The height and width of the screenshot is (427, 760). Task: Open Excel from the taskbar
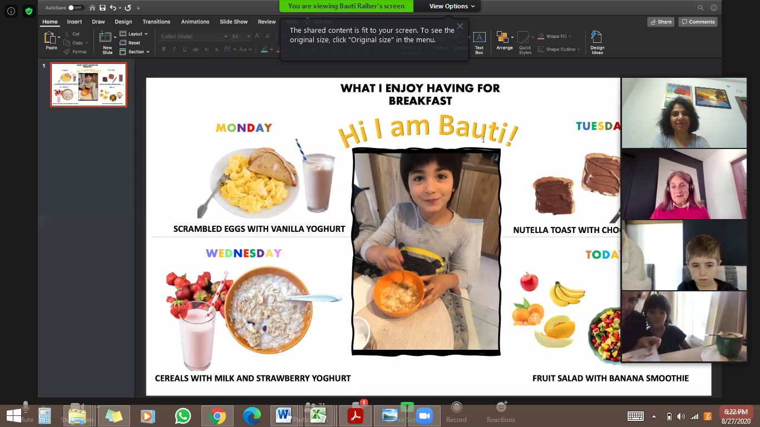pyautogui.click(x=318, y=416)
